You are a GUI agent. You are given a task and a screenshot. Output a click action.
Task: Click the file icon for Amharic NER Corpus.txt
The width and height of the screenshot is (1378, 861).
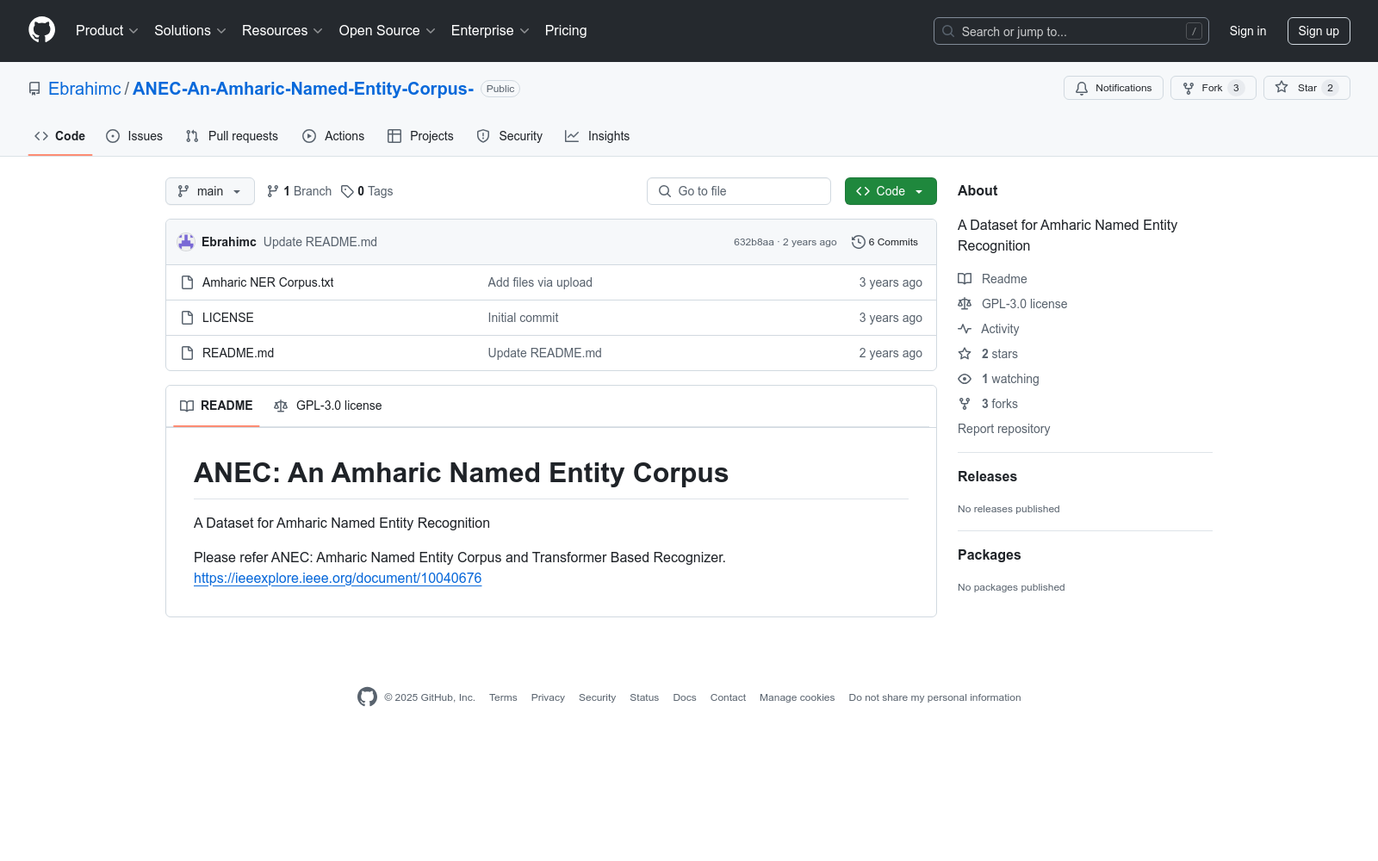tap(188, 282)
